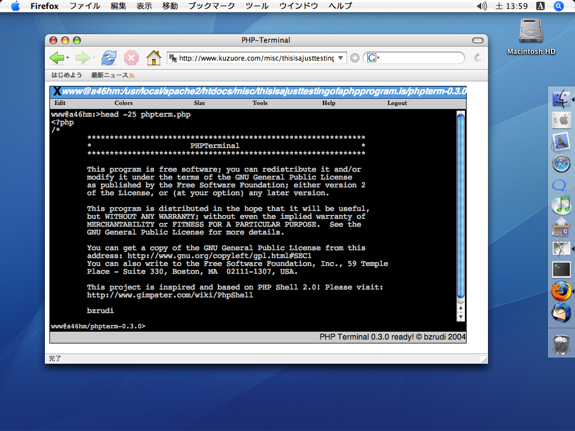Click the red stop loading button
The height and width of the screenshot is (431, 575).
point(131,58)
